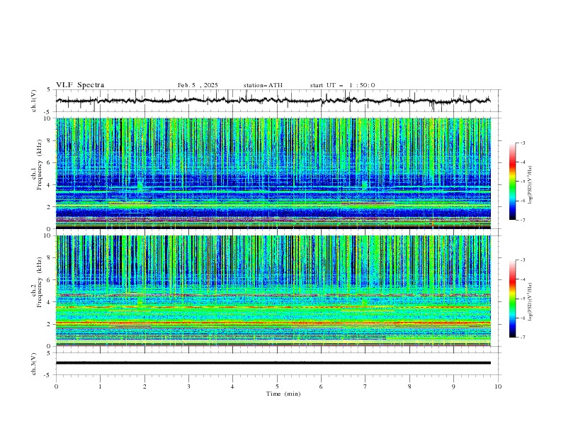Click the ch.1 PSD color scale bar
The image size is (561, 434).
512,182
